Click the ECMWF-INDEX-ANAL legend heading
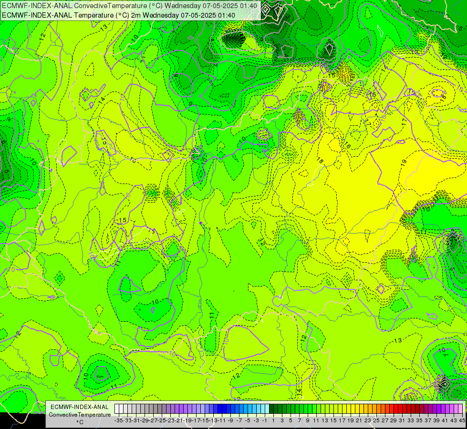This screenshot has height=429, width=467. 80,407
